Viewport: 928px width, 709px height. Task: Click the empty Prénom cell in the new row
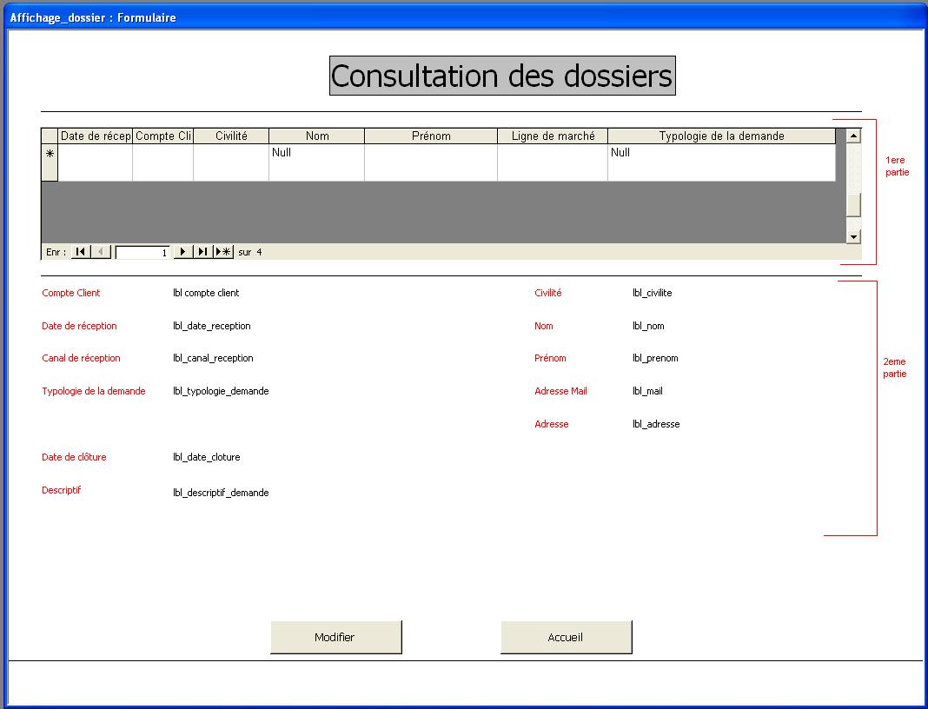tap(431, 162)
